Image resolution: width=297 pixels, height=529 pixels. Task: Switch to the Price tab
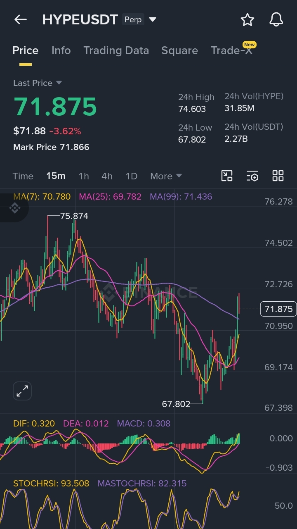[x=26, y=50]
